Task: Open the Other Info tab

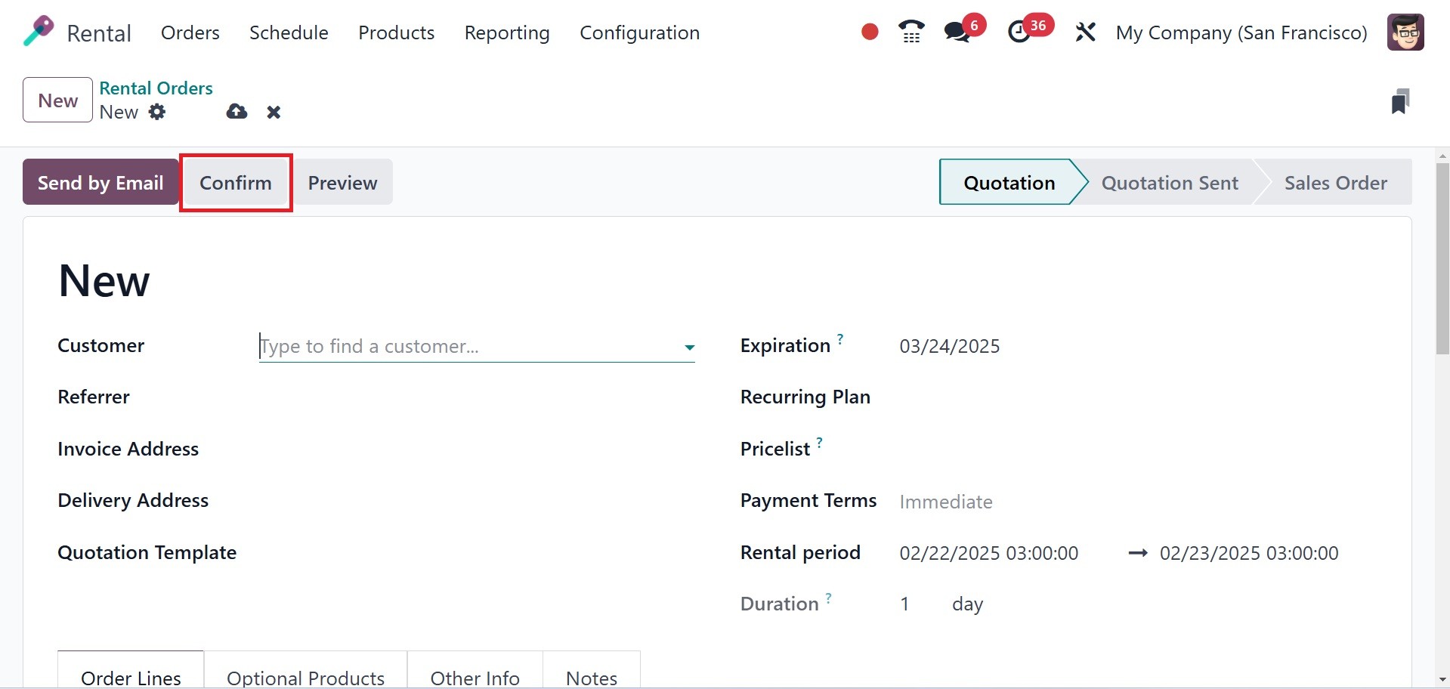Action: point(475,677)
